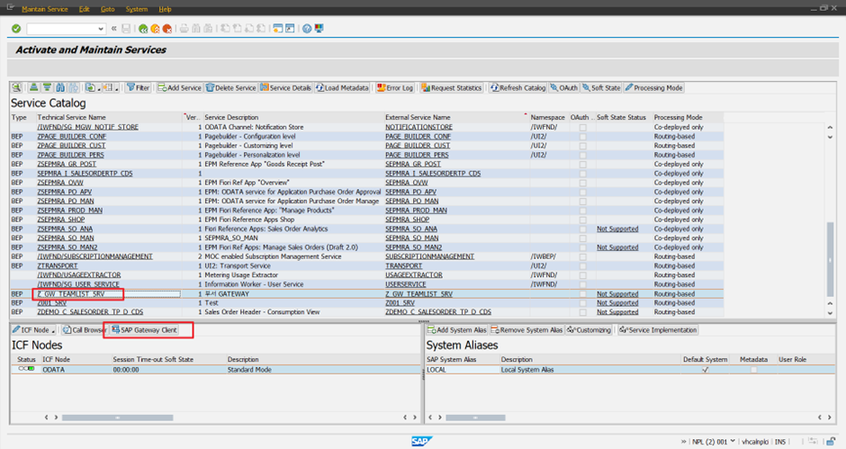The height and width of the screenshot is (449, 846).
Task: Click the System Aliases horizontal scrollbar
Action: pyautogui.click(x=475, y=418)
